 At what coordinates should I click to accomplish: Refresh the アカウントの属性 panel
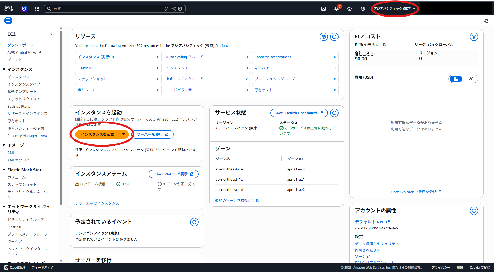[474, 211]
